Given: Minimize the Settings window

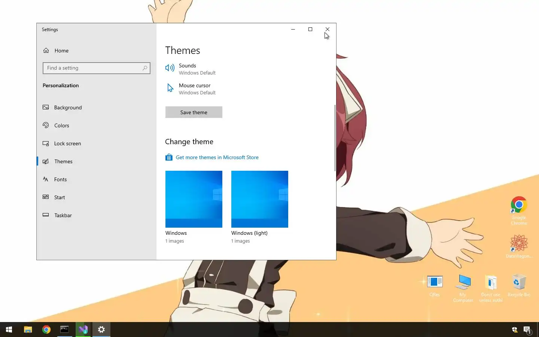Looking at the screenshot, I should pyautogui.click(x=293, y=29).
